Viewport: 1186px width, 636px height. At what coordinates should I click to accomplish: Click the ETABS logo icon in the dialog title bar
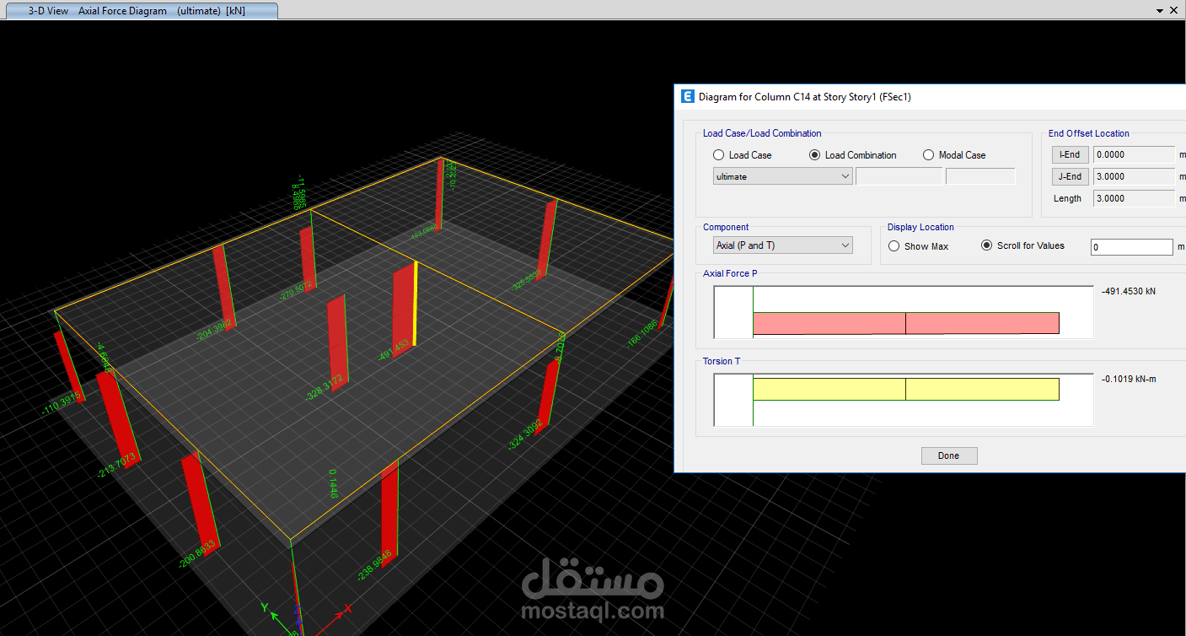pyautogui.click(x=687, y=96)
